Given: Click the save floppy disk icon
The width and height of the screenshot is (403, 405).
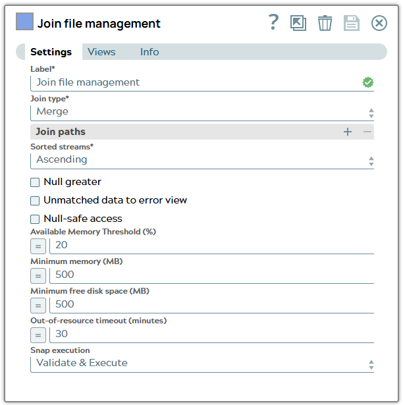Looking at the screenshot, I should point(352,23).
